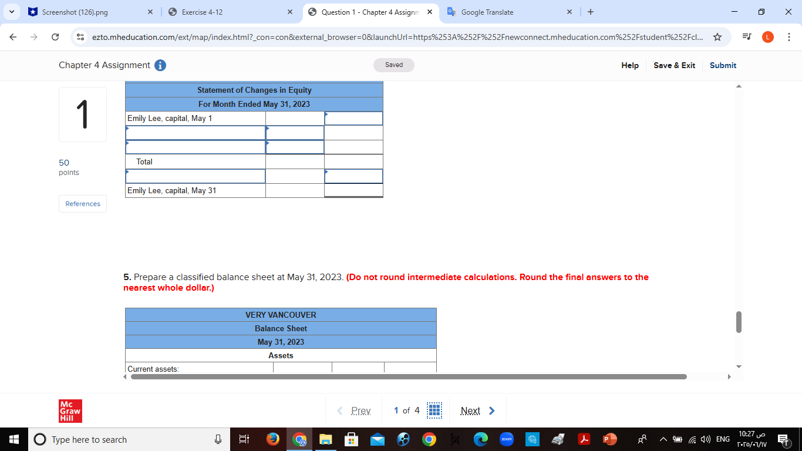Viewport: 802px width, 451px height.
Task: Open a new browser tab
Action: click(x=591, y=12)
